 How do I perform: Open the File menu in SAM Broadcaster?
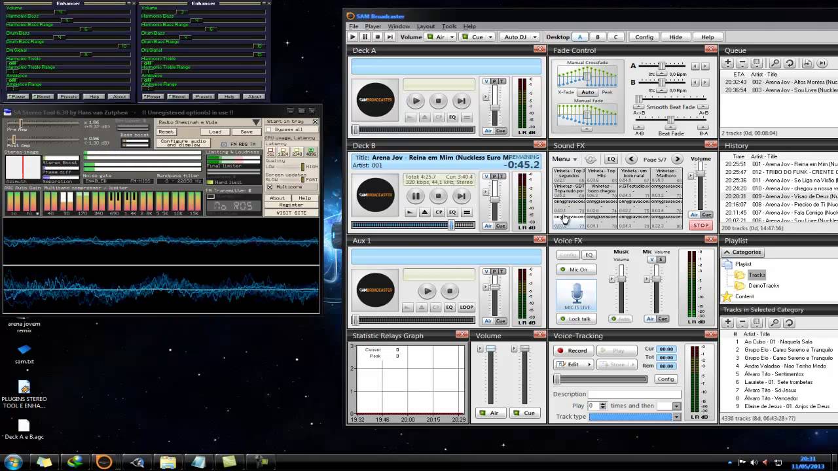click(x=354, y=27)
